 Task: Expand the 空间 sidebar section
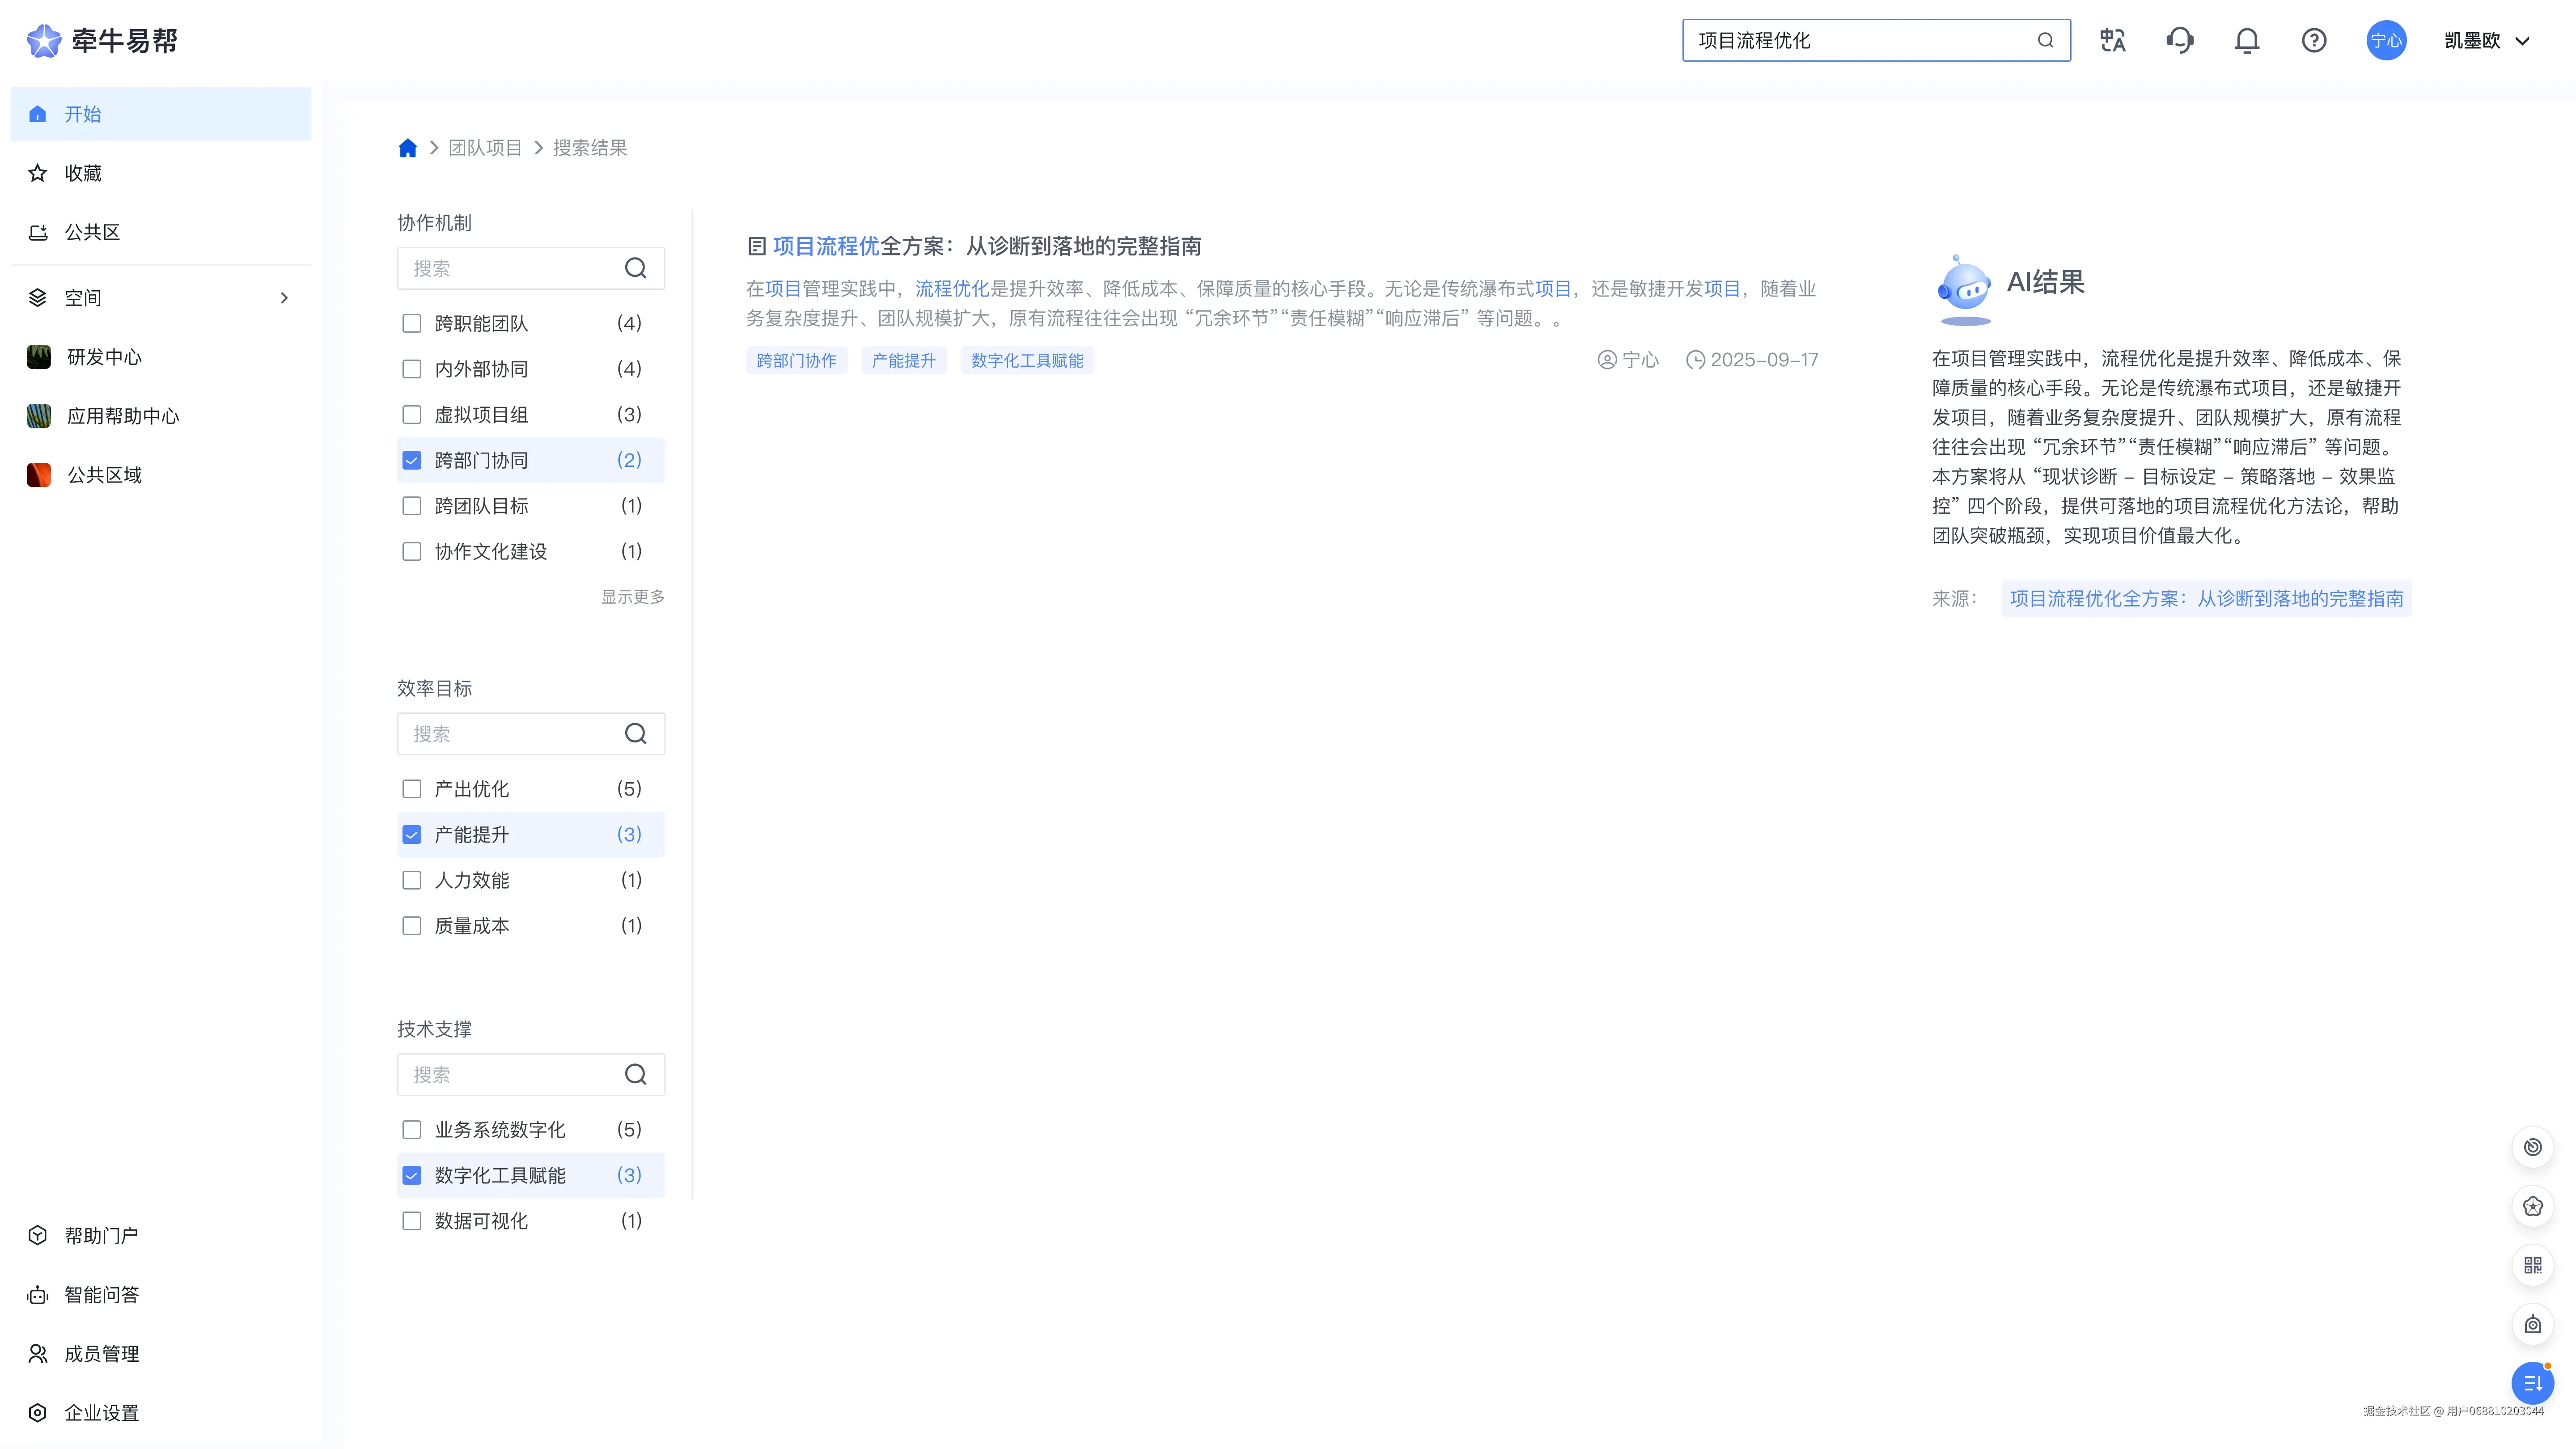(284, 298)
